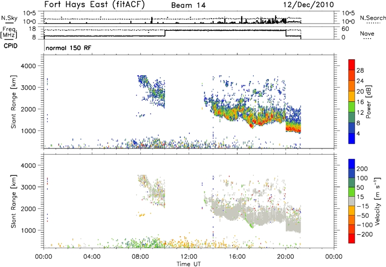Viewport: 386px width, 267px height.
Task: Click the '04:00' time axis label
Action: pos(92,257)
